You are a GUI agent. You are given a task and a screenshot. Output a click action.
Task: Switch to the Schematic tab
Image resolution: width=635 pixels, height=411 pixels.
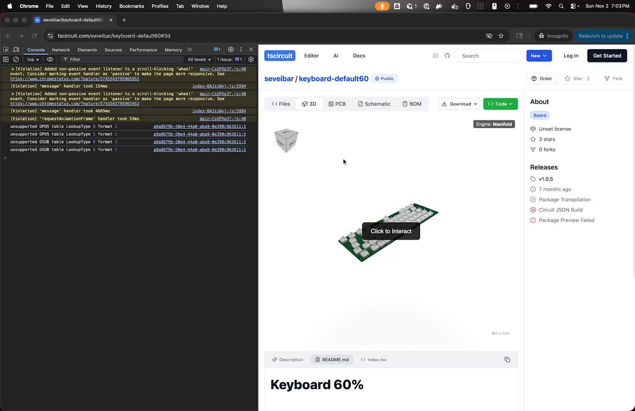[374, 104]
